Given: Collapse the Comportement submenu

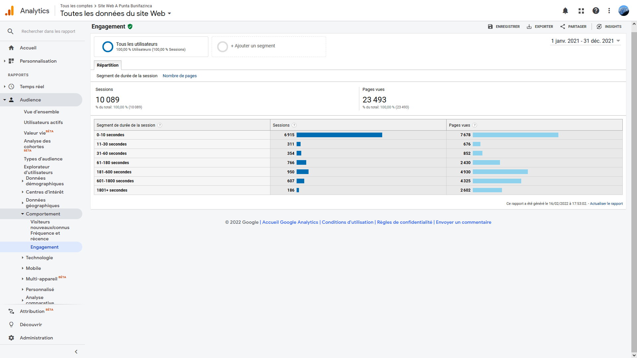Looking at the screenshot, I should point(23,214).
